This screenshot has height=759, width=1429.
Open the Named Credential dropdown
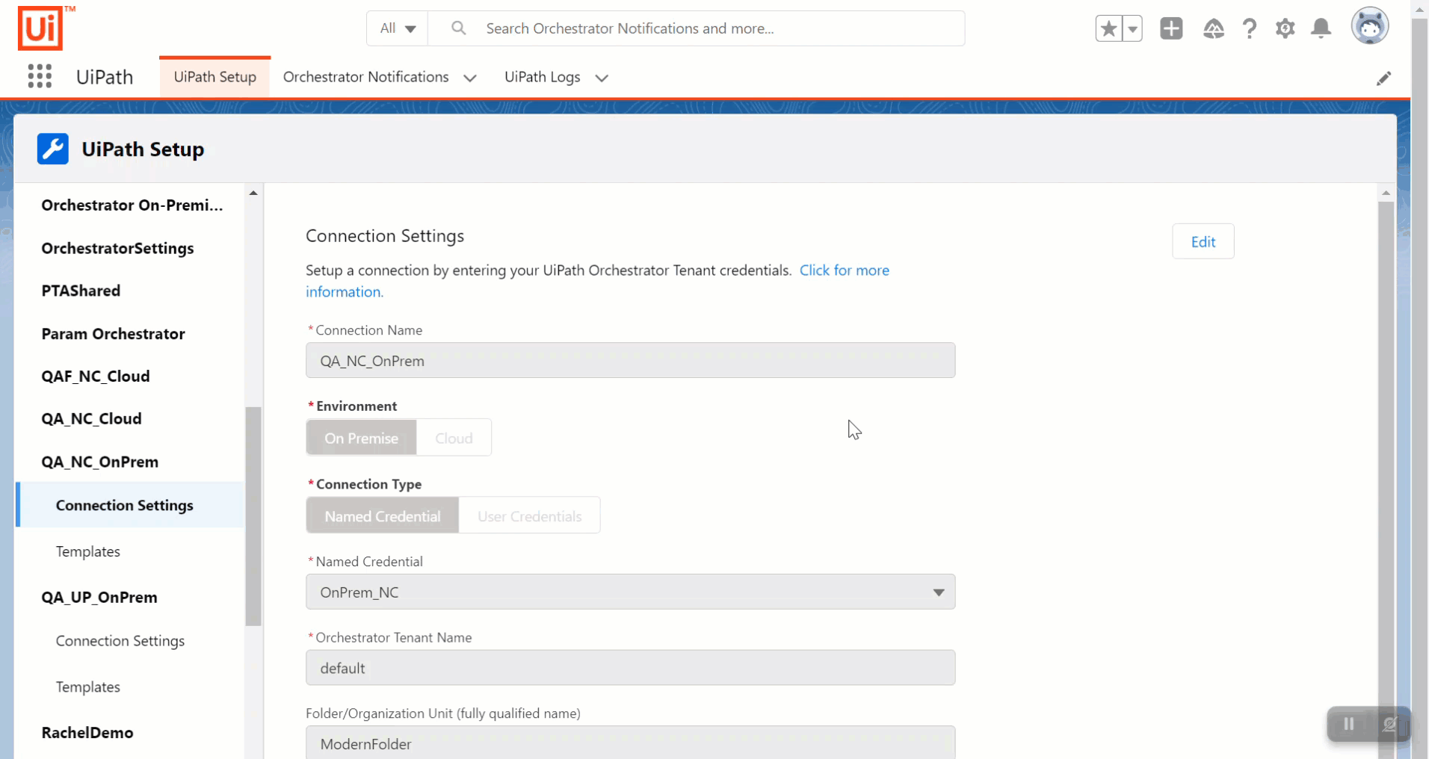point(630,592)
